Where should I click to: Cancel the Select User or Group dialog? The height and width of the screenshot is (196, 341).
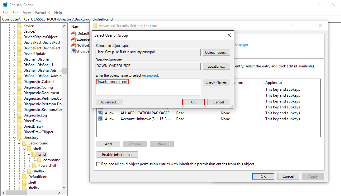point(219,102)
